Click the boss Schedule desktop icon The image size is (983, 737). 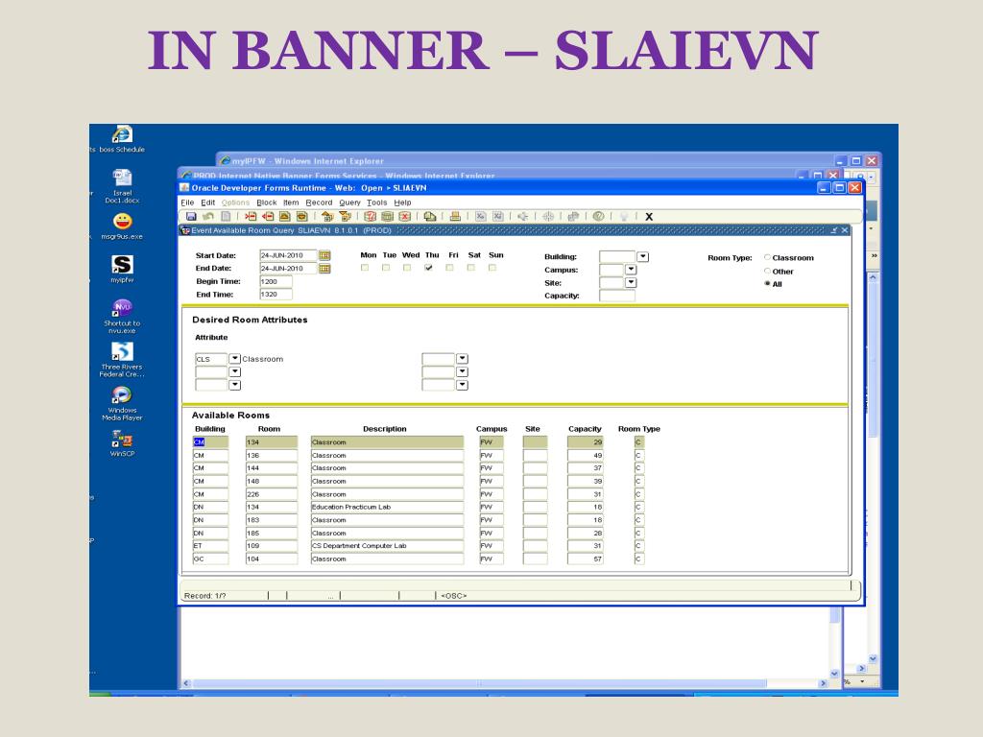[x=122, y=139]
